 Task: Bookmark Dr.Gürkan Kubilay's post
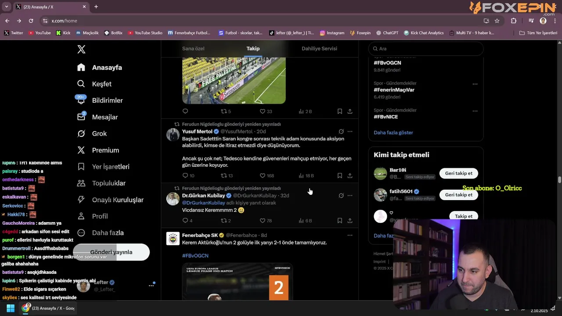tap(340, 221)
